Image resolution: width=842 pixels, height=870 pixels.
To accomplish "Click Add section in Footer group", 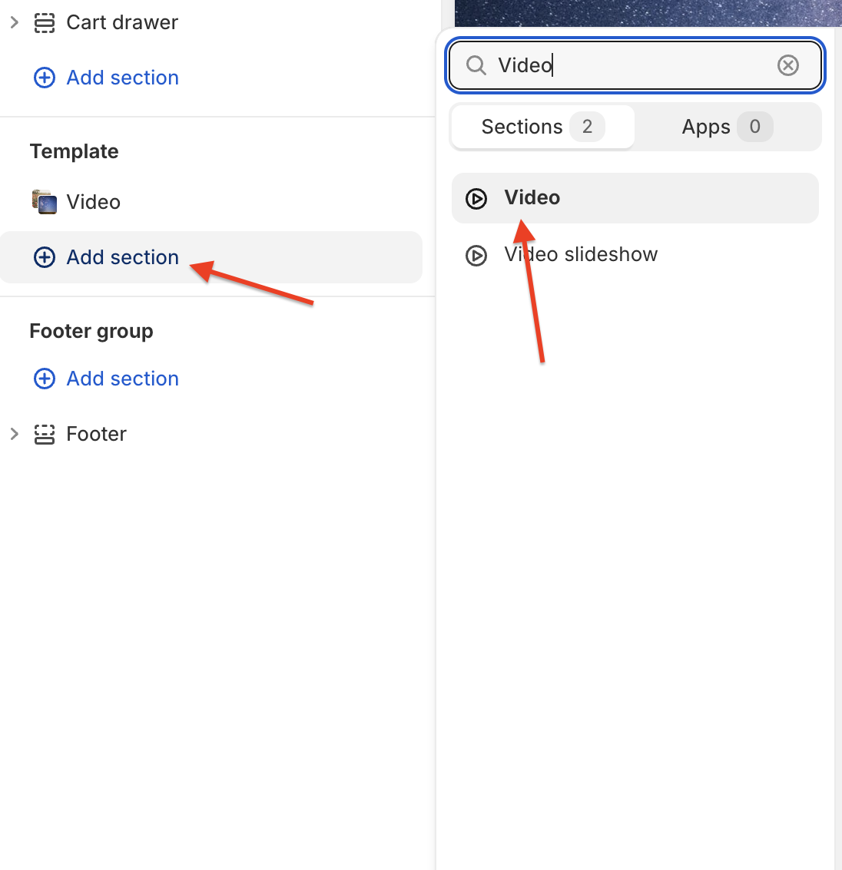I will click(x=122, y=379).
